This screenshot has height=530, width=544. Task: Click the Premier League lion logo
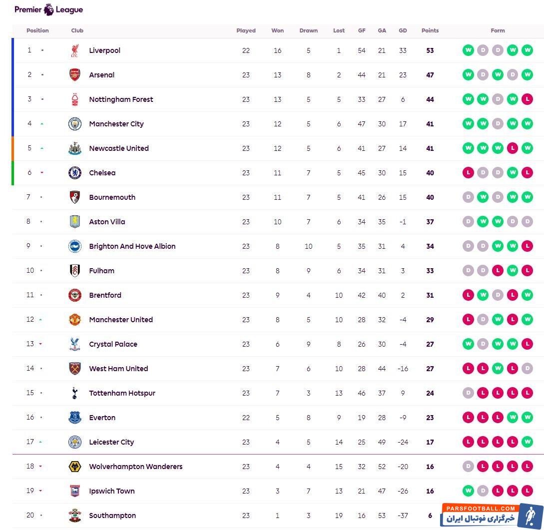[48, 9]
